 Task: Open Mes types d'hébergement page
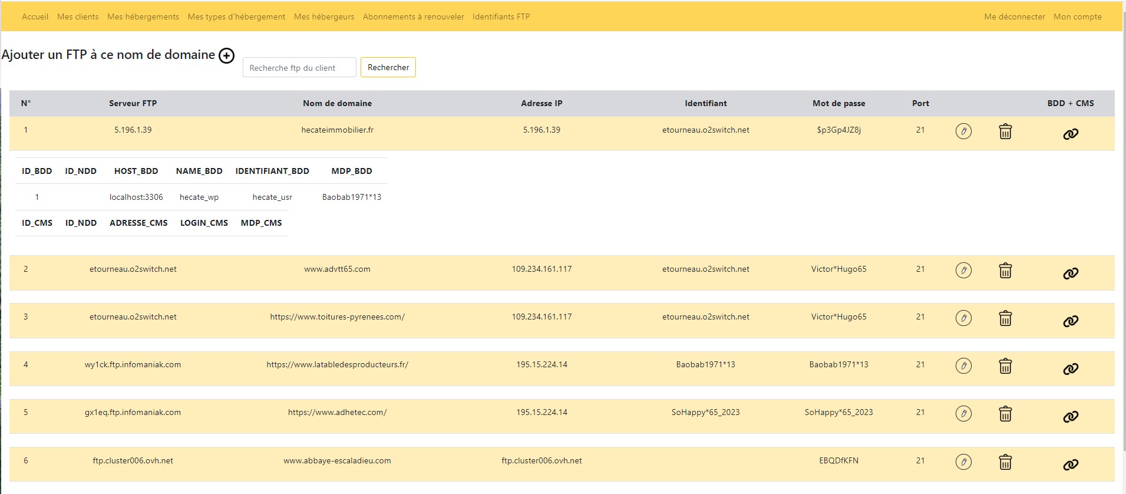tap(236, 17)
